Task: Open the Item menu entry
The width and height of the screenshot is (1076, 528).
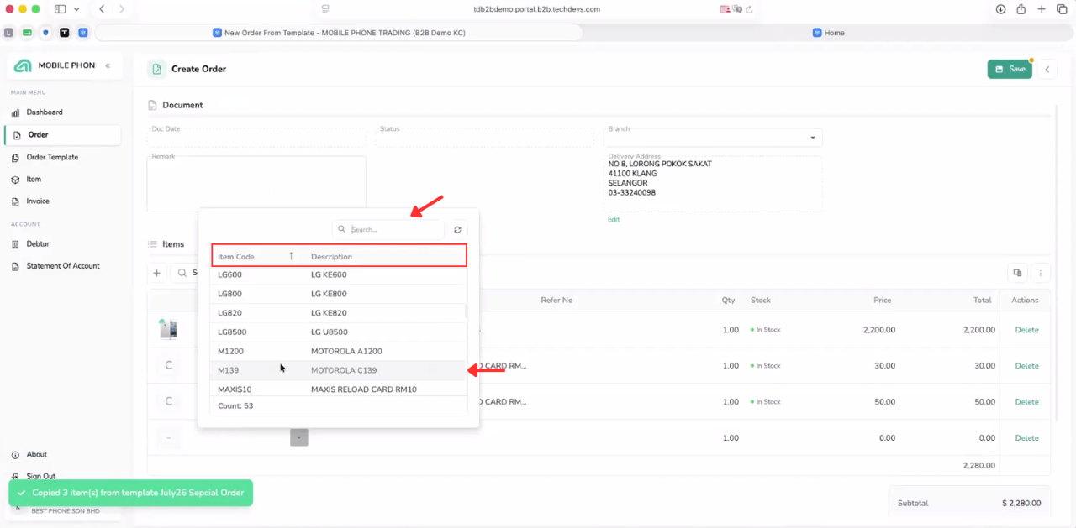Action: click(x=34, y=179)
